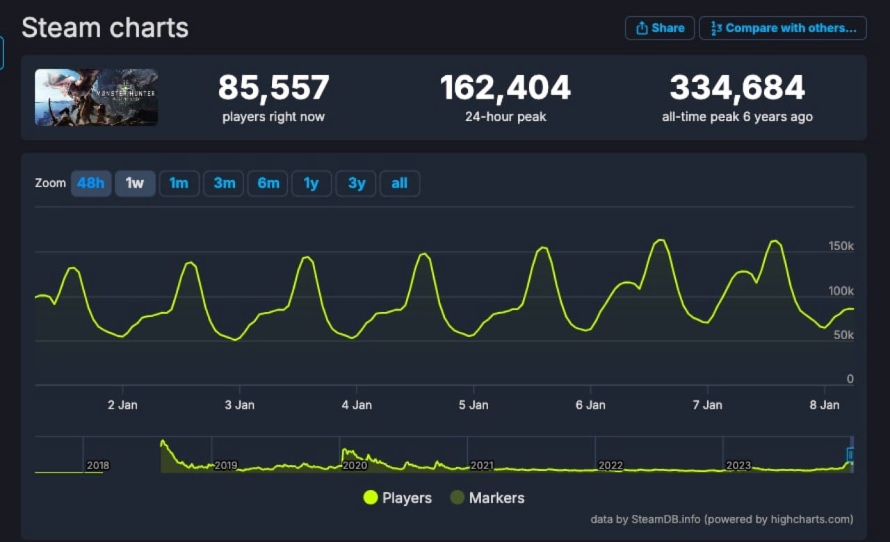890x542 pixels.
Task: Choose the 3y zoom option
Action: coord(356,183)
